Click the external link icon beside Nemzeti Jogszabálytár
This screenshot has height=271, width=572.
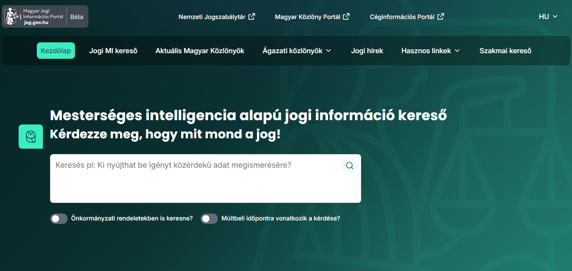pos(252,16)
